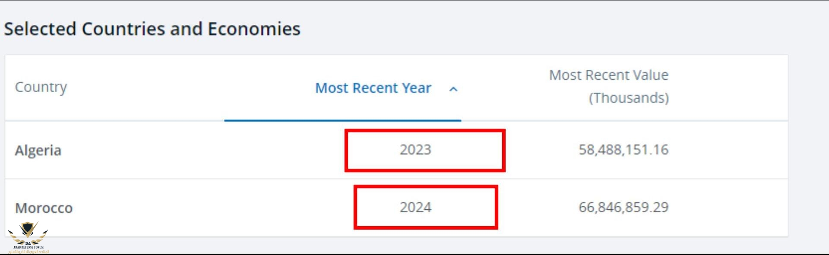Screen dimensions: 829x255
Task: Click the Selected Countries and Economies heading
Action: click(x=152, y=29)
